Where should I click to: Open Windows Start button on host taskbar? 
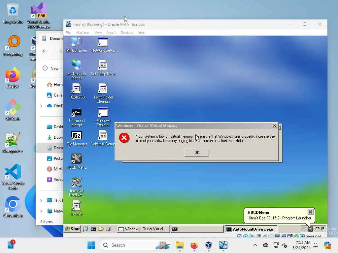[x=91, y=245]
